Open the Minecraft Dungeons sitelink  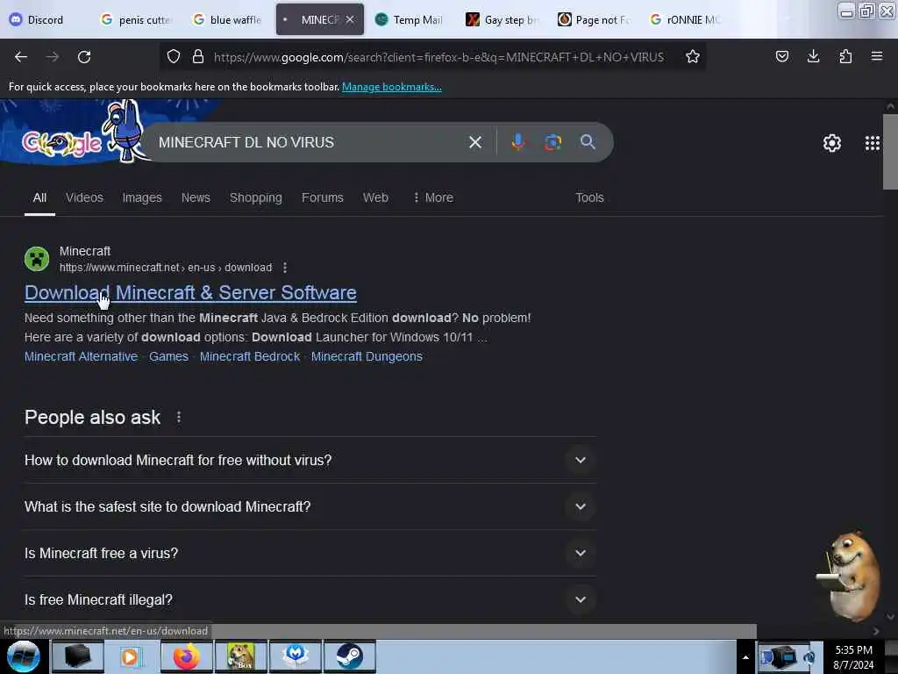click(367, 356)
